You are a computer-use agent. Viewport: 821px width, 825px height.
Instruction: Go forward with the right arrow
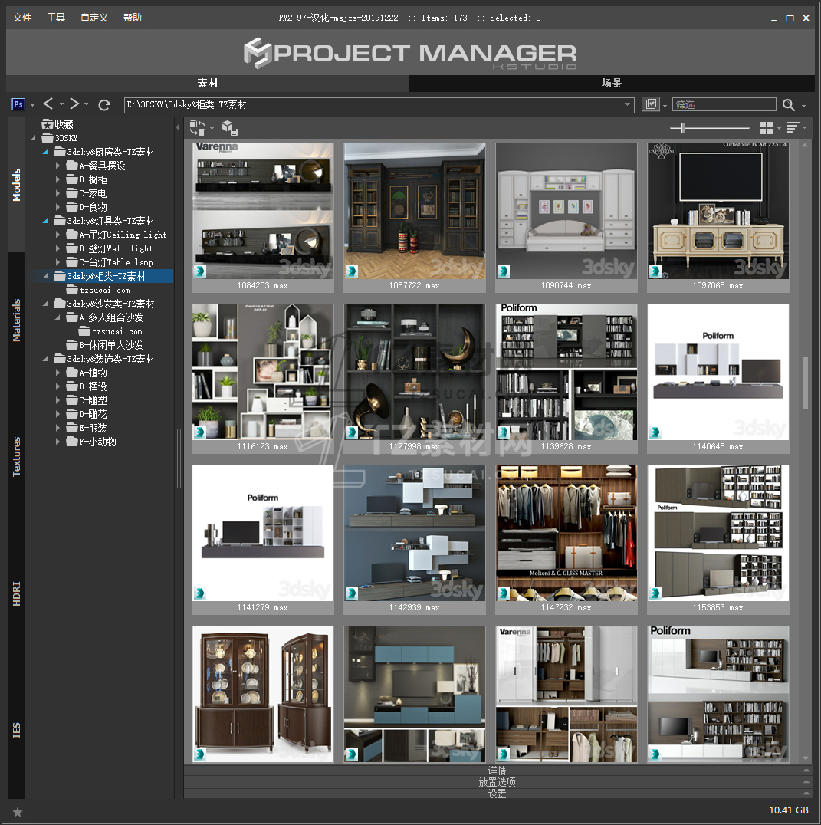74,104
